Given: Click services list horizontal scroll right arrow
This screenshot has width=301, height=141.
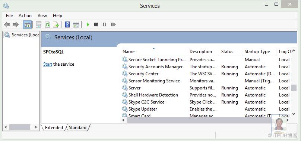Looking at the screenshot, I should (x=287, y=120).
